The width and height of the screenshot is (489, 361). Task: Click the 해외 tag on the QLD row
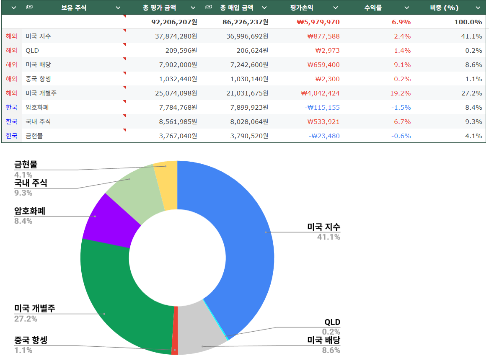click(12, 51)
